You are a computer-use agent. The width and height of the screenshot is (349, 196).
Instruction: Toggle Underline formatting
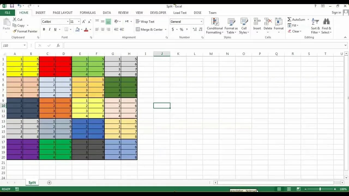(55, 29)
